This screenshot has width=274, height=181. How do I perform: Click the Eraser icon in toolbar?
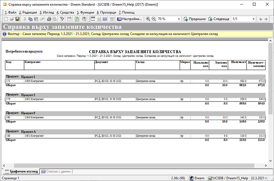[42, 19]
